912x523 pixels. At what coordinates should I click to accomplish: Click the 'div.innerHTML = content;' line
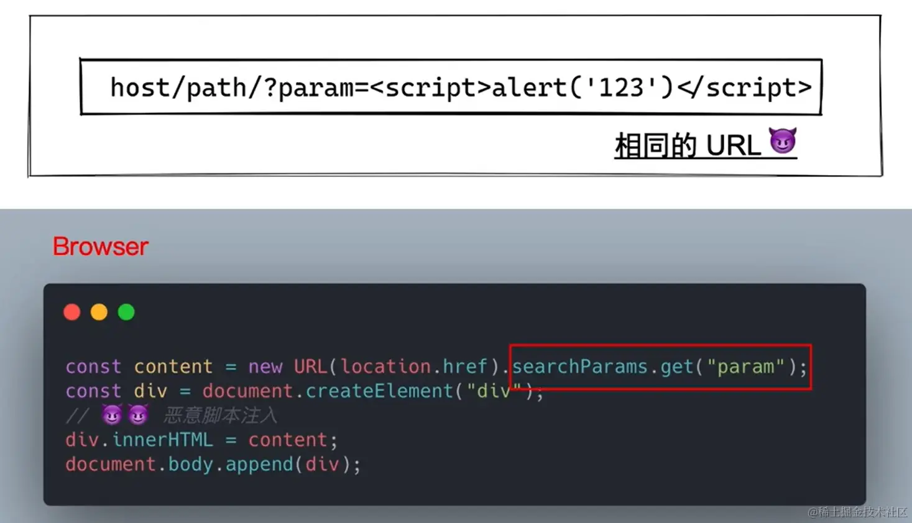[x=201, y=440]
